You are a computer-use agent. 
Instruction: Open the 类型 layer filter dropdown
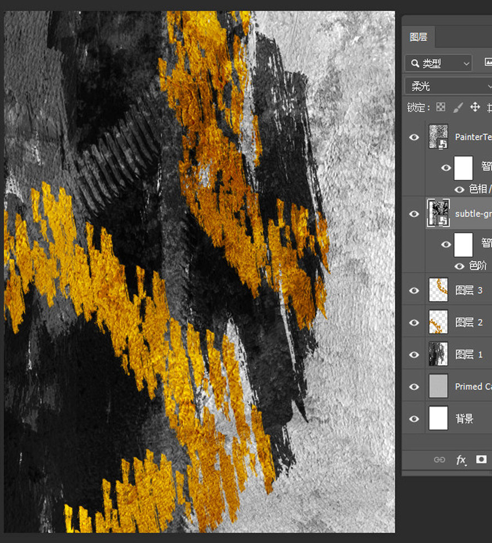click(438, 63)
